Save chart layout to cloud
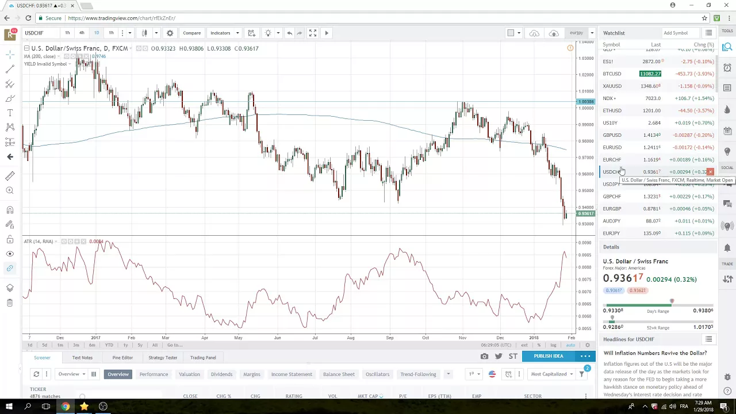Image resolution: width=736 pixels, height=414 pixels. coord(554,33)
